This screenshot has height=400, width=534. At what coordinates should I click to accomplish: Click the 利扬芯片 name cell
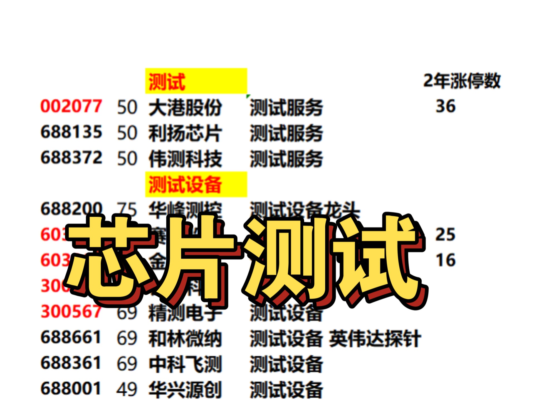tap(185, 133)
